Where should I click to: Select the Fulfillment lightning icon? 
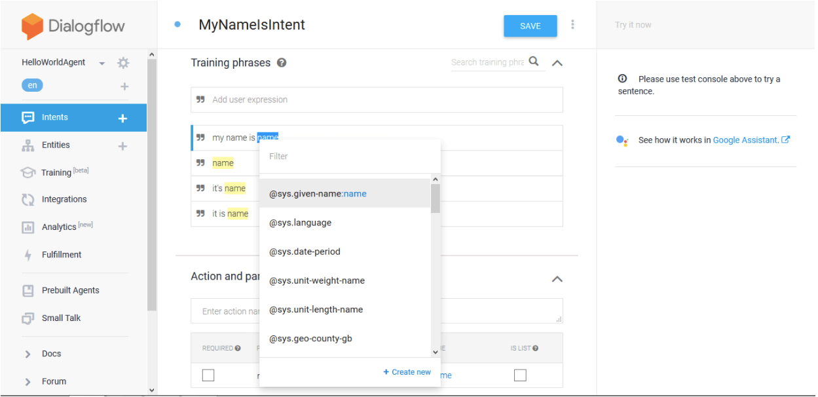coord(27,254)
